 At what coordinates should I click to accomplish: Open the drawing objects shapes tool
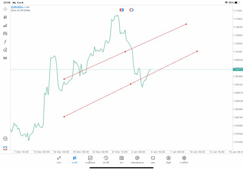point(5,50)
